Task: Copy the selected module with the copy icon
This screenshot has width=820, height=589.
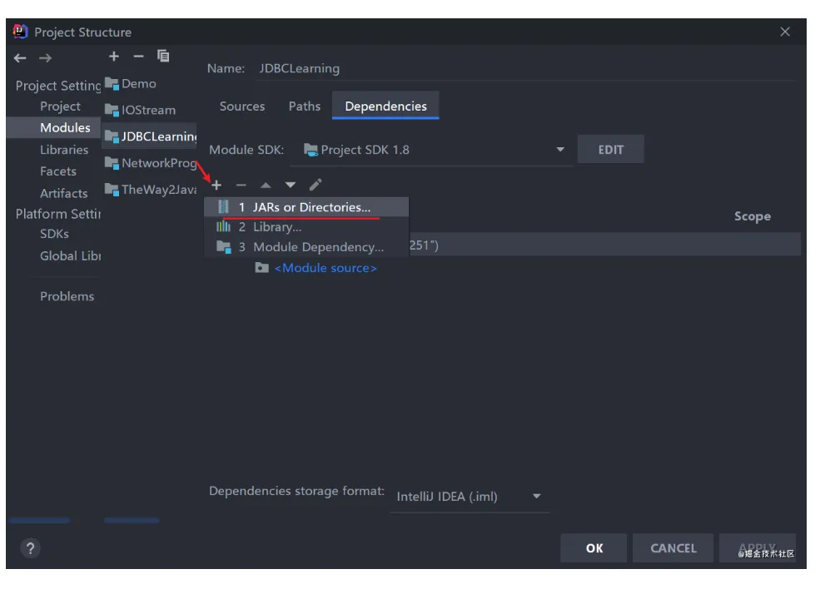Action: pos(163,56)
